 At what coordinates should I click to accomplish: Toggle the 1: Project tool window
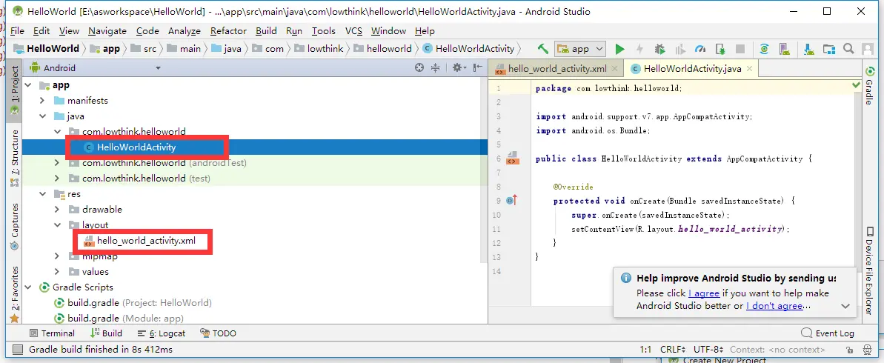pos(15,90)
